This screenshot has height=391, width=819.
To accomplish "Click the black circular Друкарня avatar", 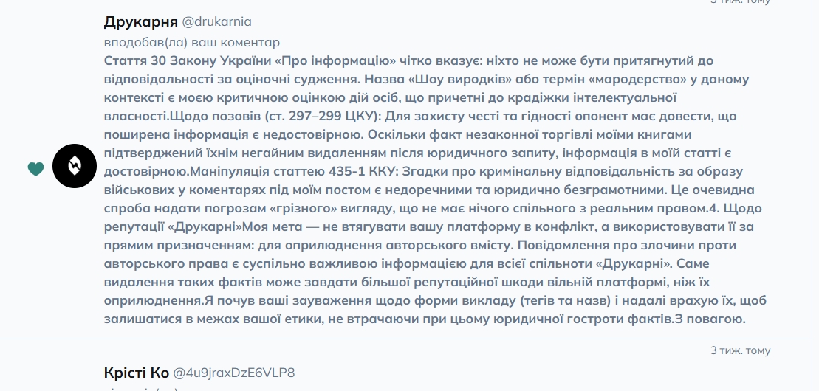I will 75,166.
